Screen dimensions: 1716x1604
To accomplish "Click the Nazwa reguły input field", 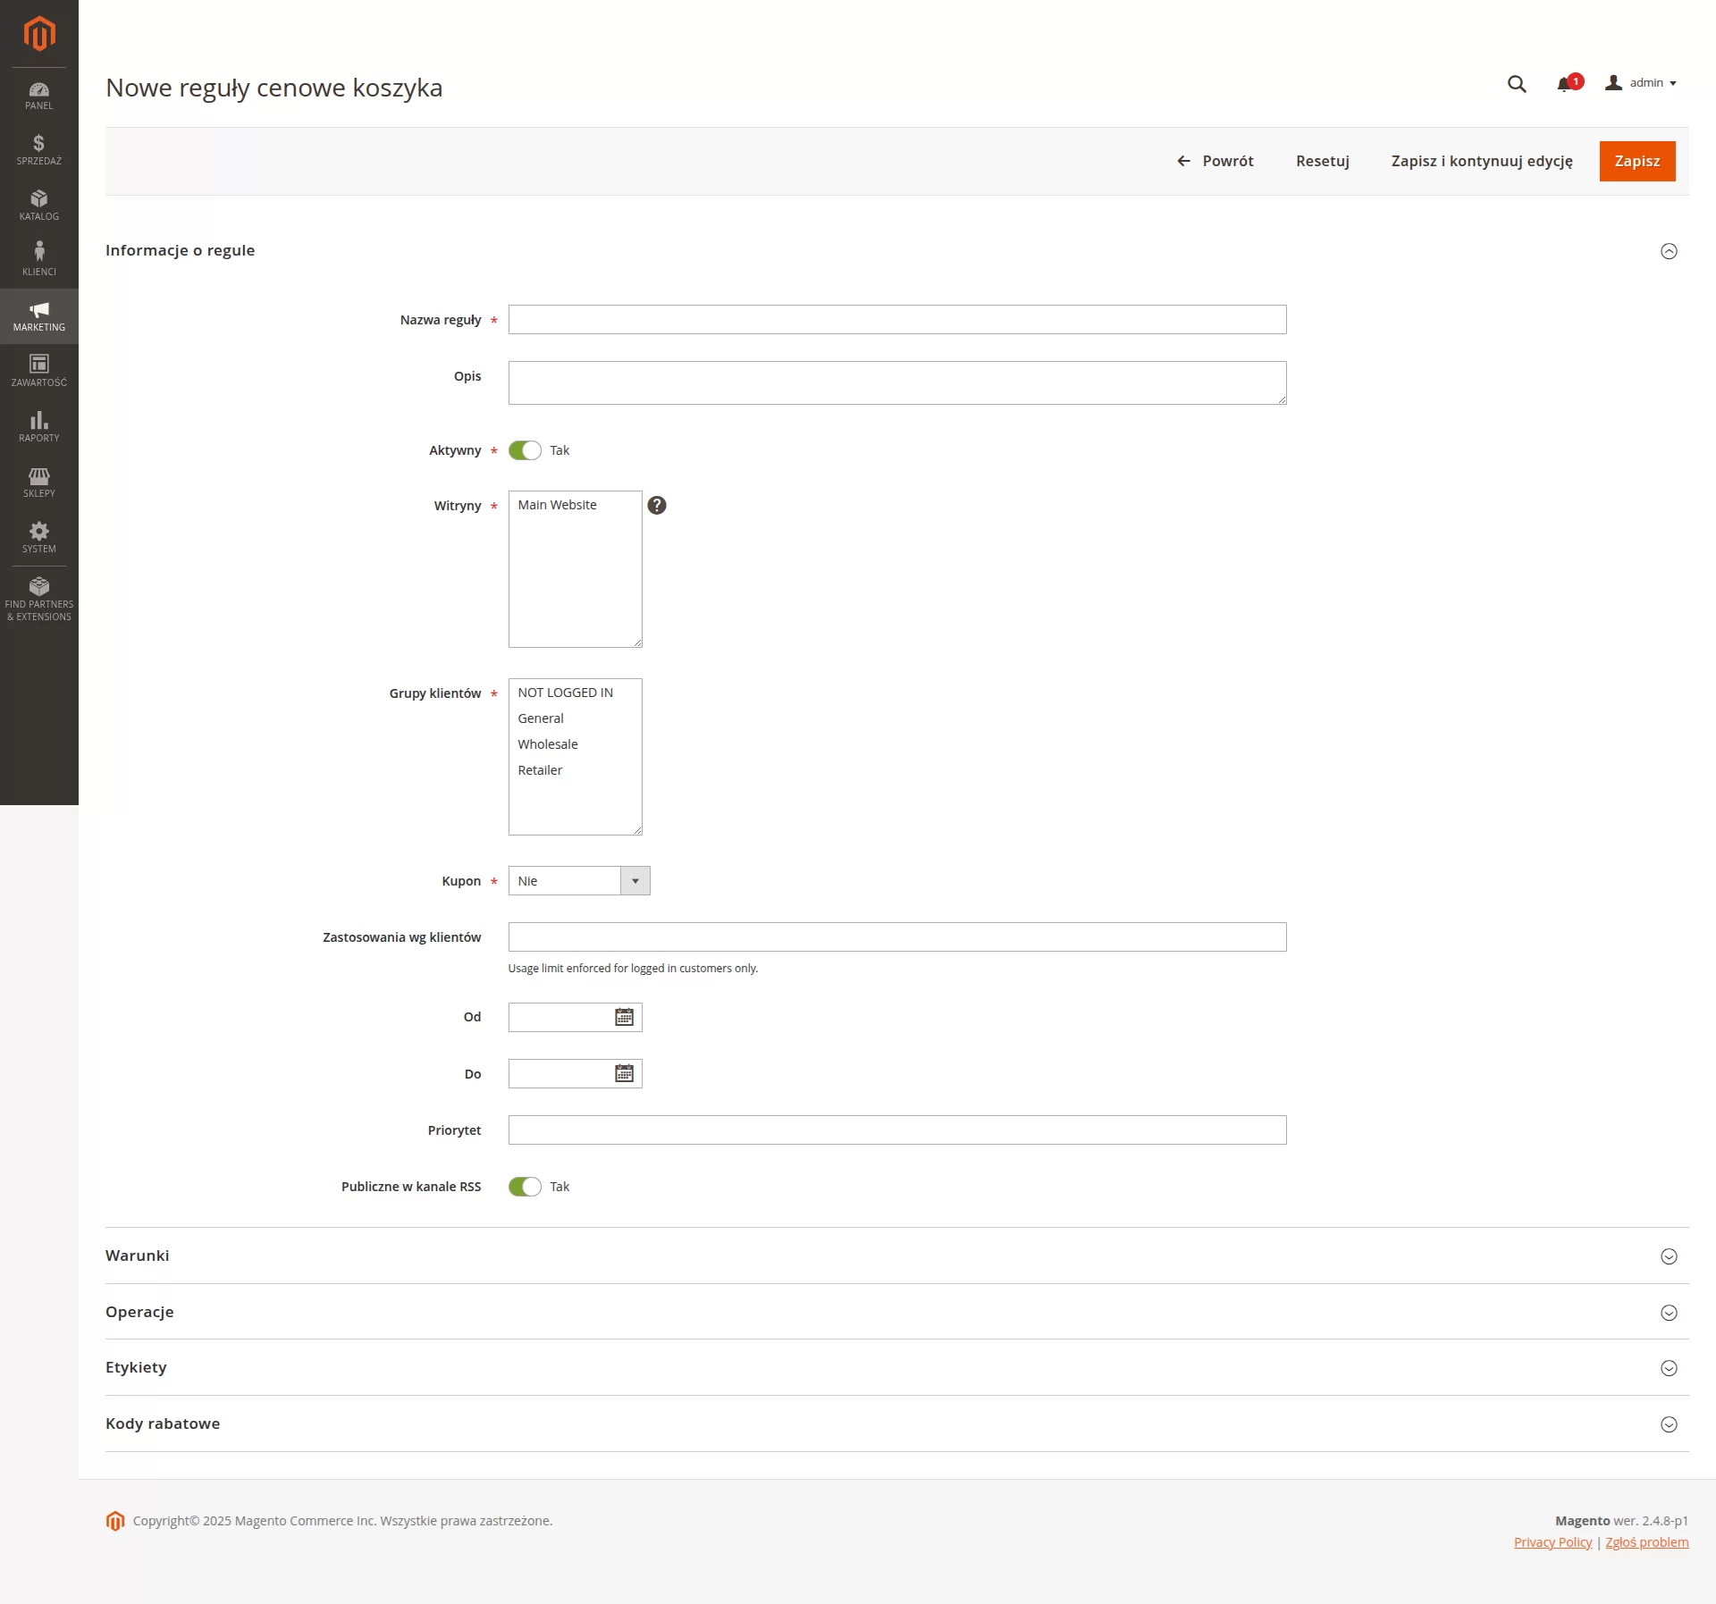I will pyautogui.click(x=896, y=320).
